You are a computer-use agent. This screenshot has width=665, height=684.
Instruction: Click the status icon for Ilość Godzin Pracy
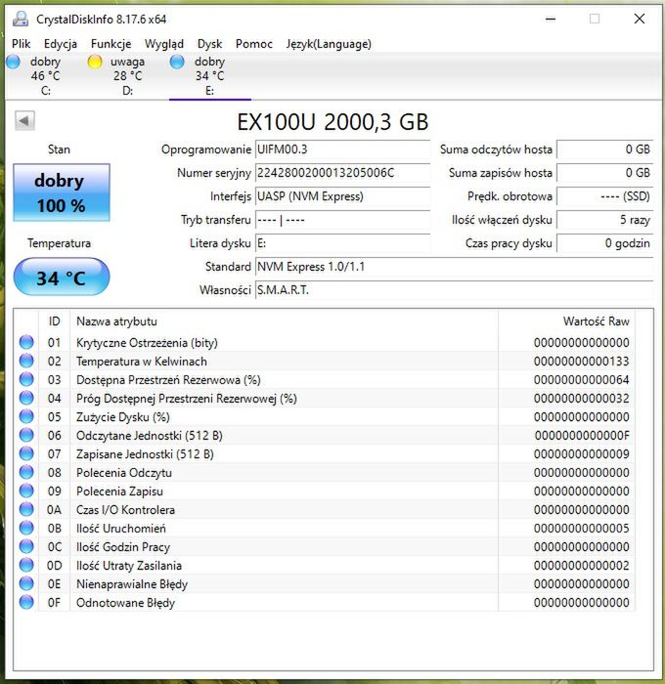coord(26,546)
